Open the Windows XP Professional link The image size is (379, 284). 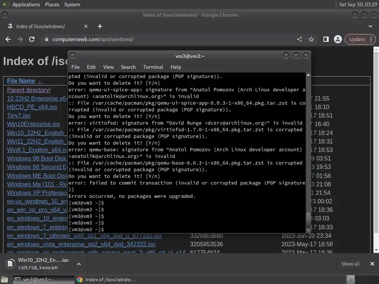pyautogui.click(x=37, y=193)
